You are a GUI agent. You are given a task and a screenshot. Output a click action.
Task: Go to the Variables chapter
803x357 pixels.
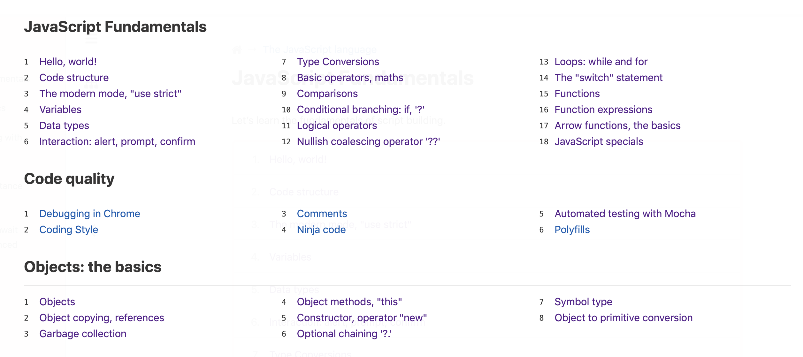coord(60,110)
